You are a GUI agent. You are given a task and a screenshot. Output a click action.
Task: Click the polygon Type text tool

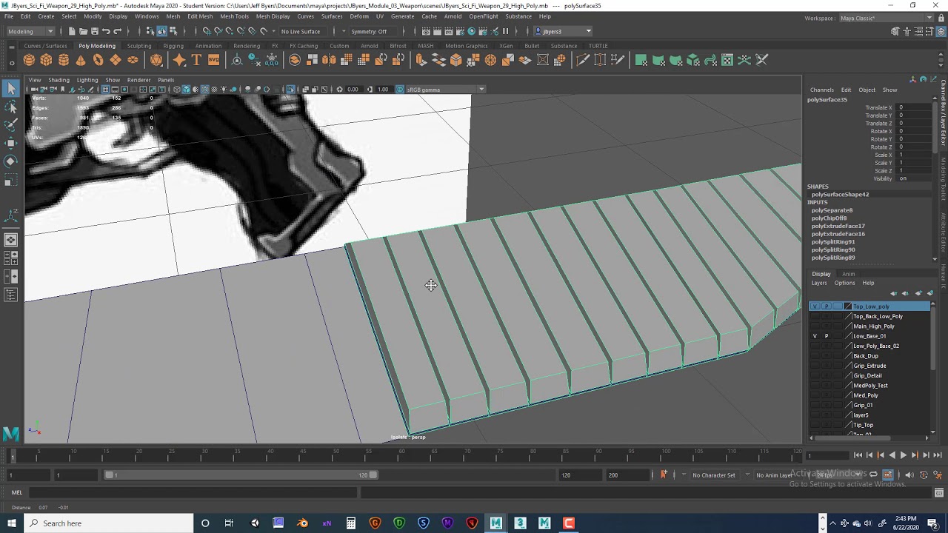click(196, 60)
